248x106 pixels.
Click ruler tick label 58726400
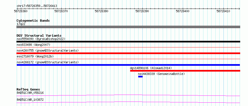[x=183, y=11]
